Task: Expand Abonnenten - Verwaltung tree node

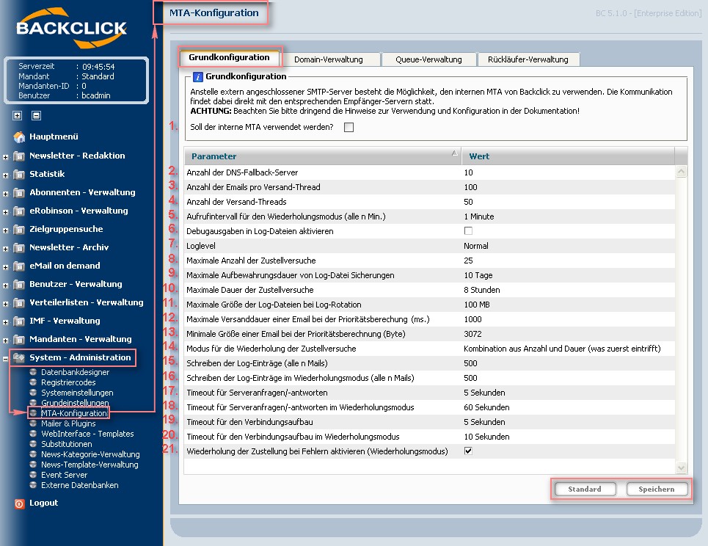Action: coord(5,194)
